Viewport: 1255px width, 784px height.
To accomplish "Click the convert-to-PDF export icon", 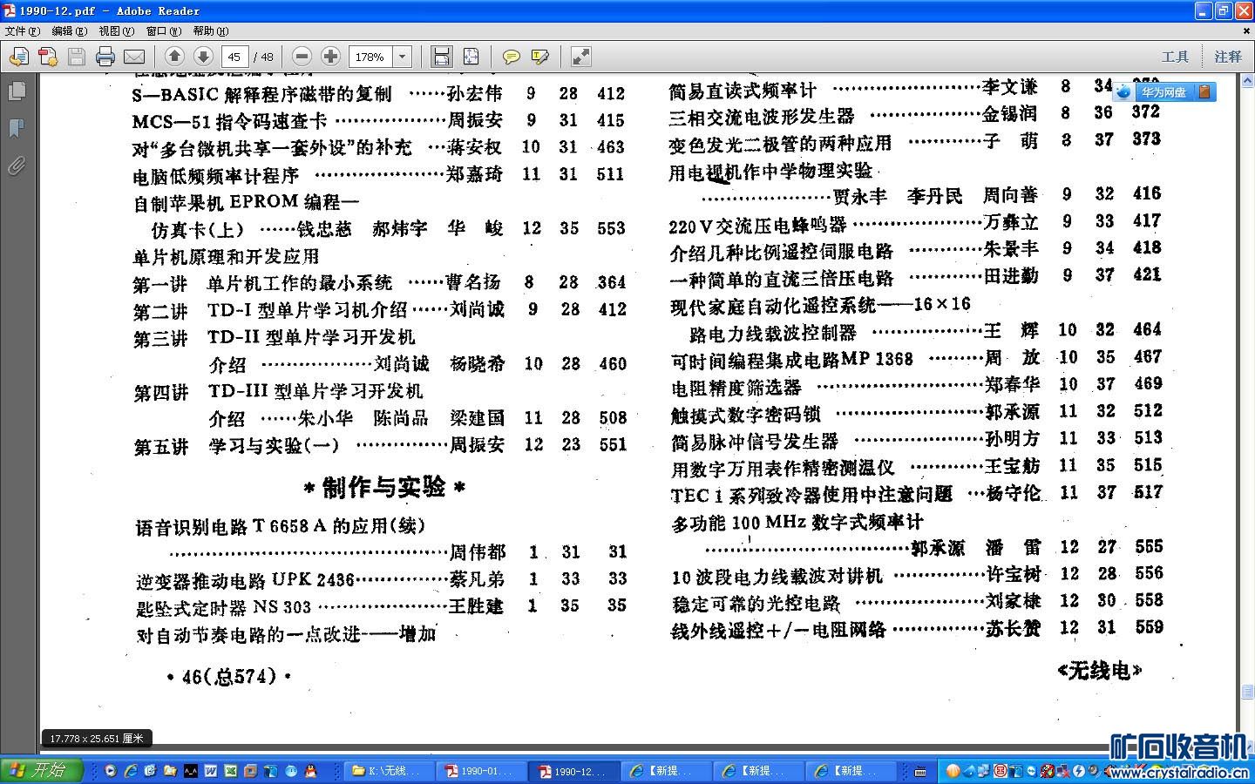I will click(18, 57).
